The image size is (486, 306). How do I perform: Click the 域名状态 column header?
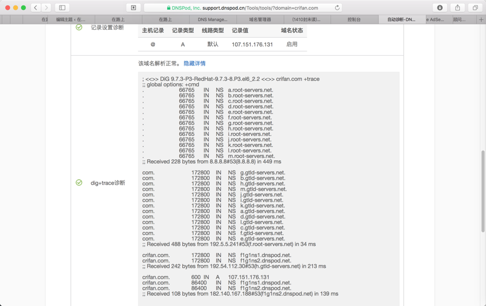tap(292, 30)
